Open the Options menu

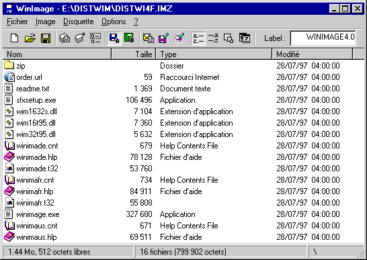point(114,21)
